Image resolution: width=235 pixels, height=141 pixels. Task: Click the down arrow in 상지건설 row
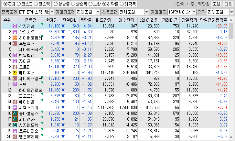pos(63,26)
